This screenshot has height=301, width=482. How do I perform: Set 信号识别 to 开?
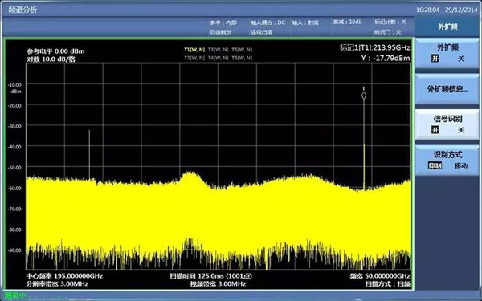tap(435, 130)
